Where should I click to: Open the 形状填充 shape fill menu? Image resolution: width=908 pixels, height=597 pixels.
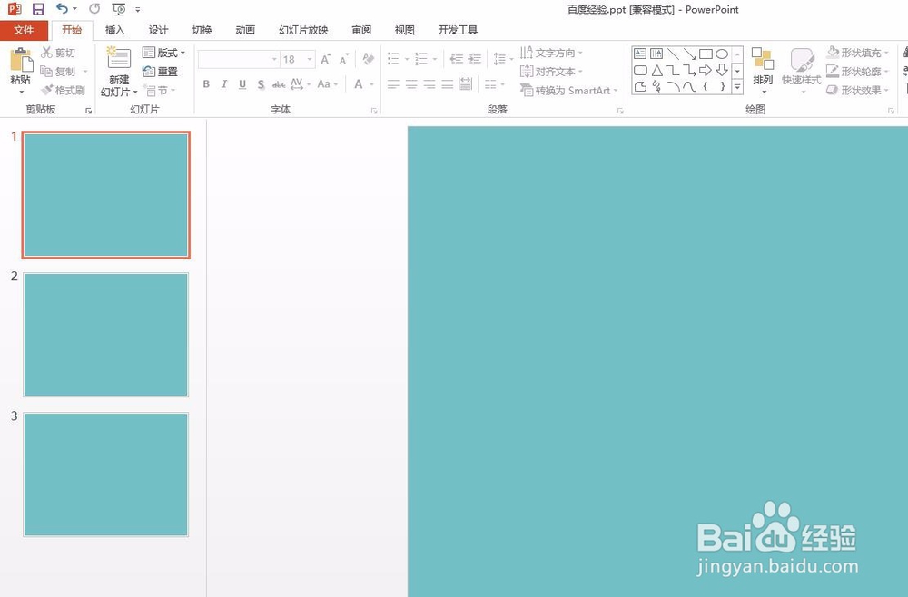857,53
